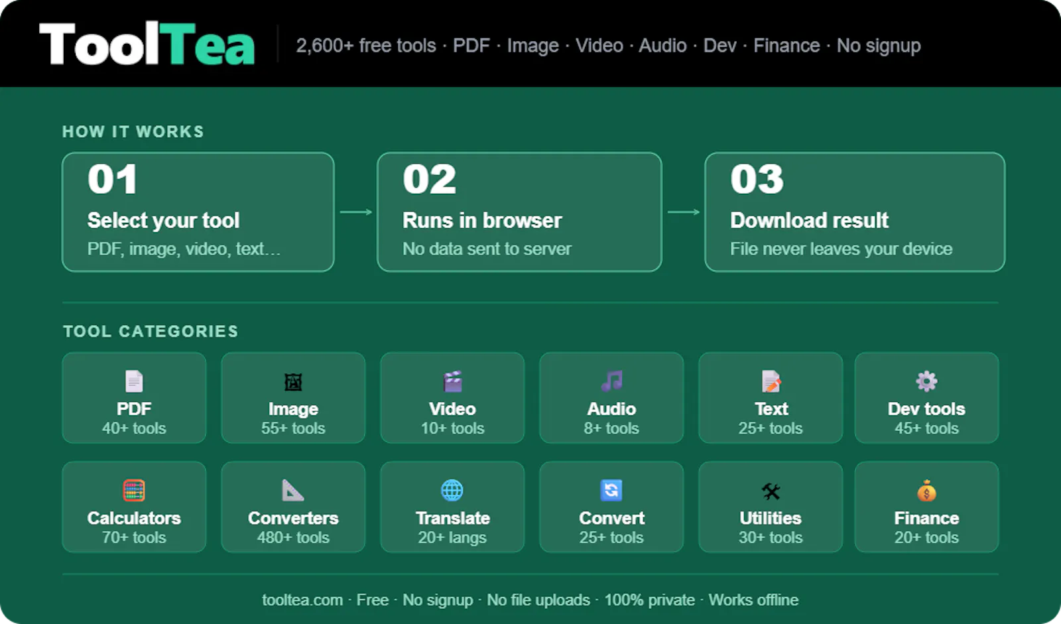Viewport: 1061px width, 624px height.
Task: Click the Calculators abacus icon
Action: point(134,491)
